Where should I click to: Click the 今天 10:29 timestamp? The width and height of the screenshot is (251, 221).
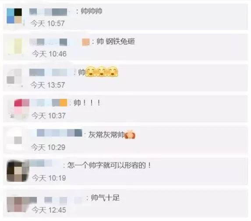coord(48,147)
